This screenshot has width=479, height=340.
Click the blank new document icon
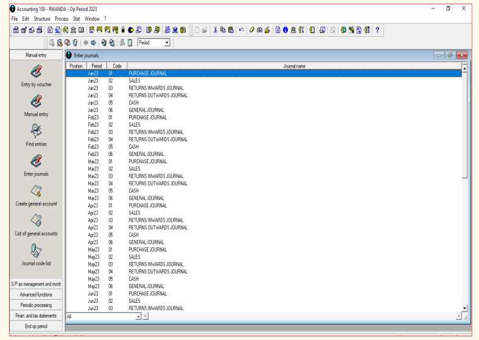click(197, 30)
